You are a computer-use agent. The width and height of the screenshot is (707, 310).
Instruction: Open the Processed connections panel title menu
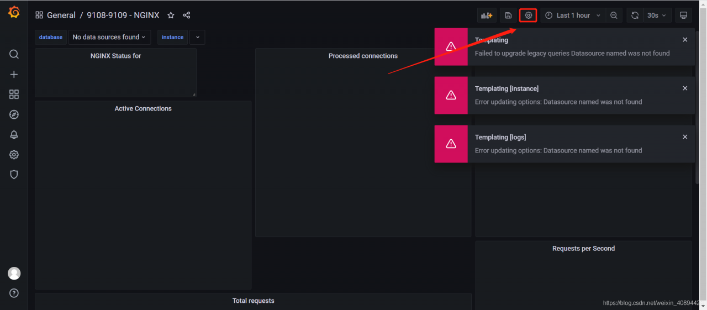pyautogui.click(x=363, y=56)
